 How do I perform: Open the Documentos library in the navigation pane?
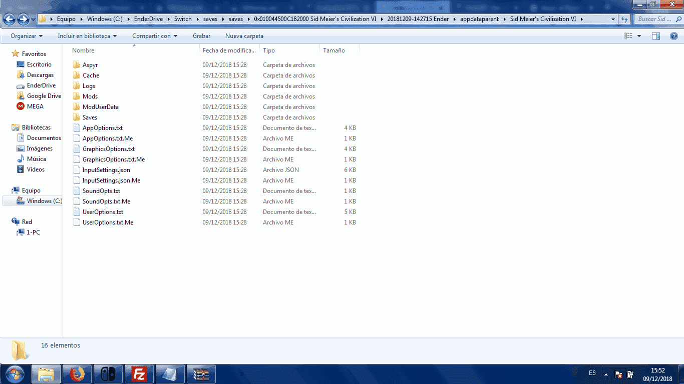click(x=44, y=138)
